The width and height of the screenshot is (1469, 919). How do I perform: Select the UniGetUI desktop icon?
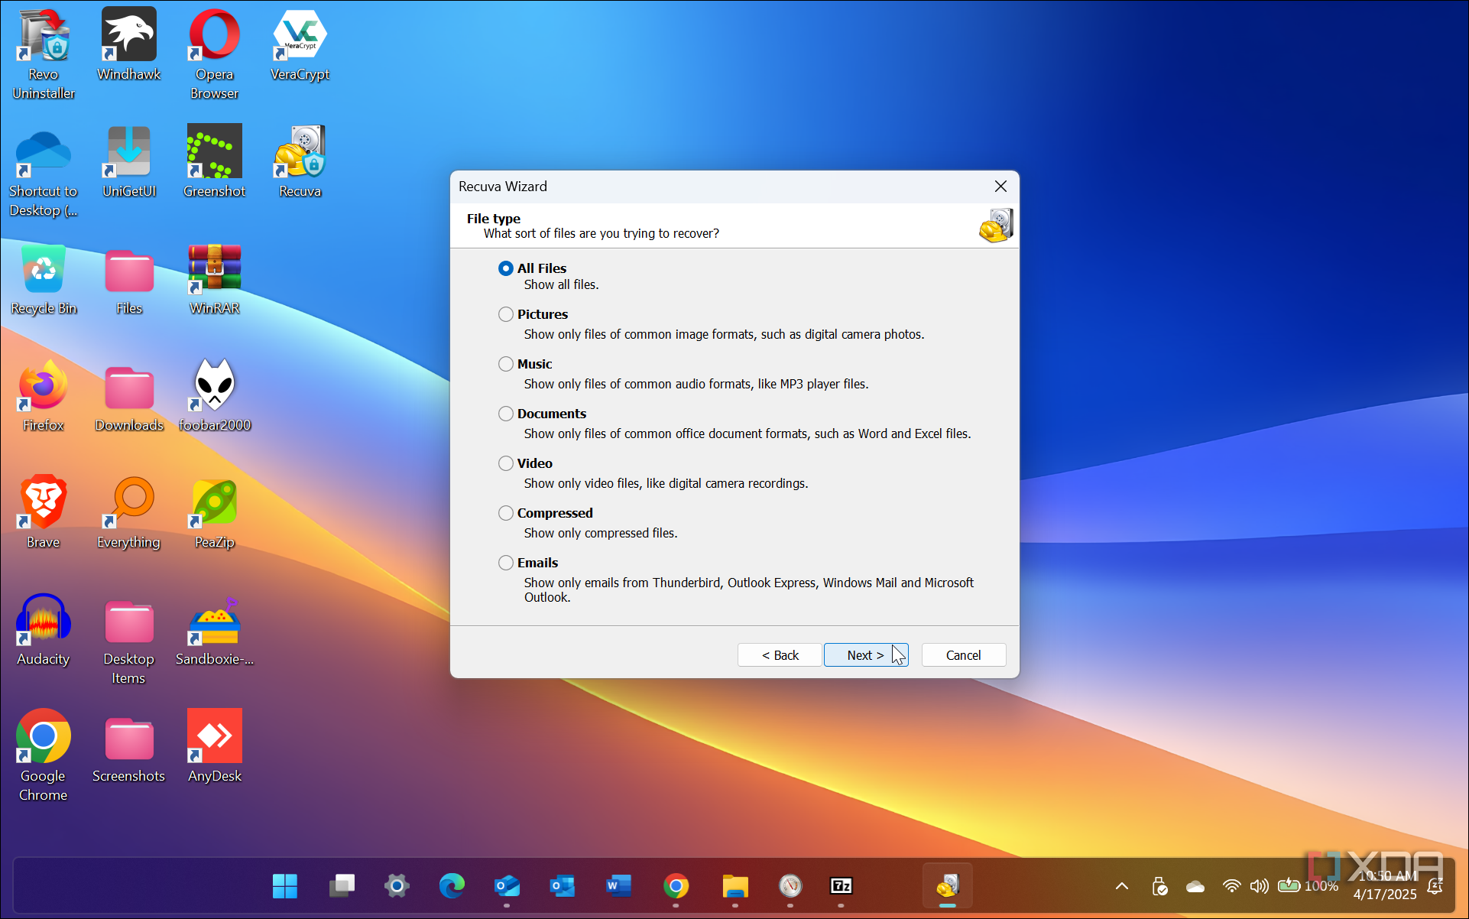[x=129, y=161]
